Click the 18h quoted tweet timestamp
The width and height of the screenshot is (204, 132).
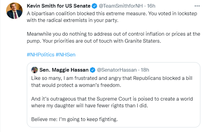tap(144, 70)
